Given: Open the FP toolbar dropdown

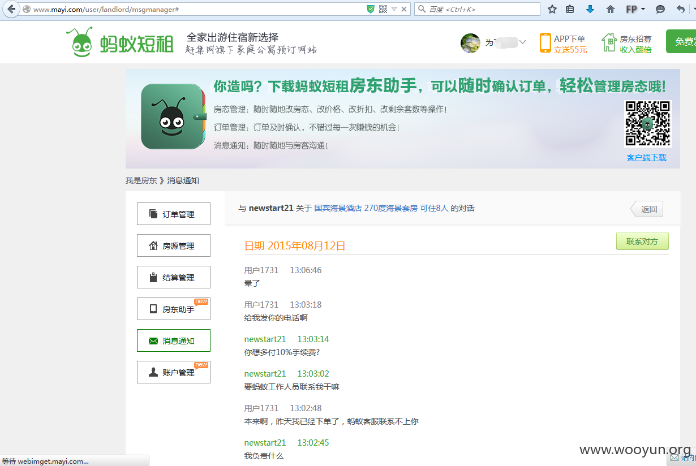Looking at the screenshot, I should coord(635,9).
